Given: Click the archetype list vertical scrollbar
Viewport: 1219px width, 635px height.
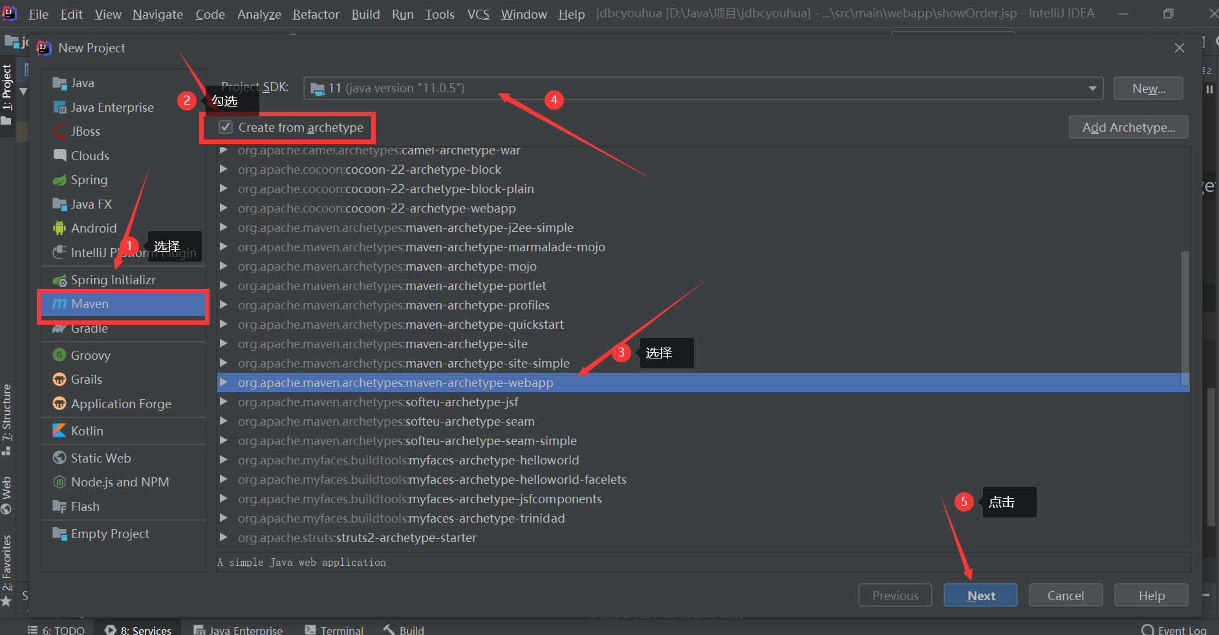Looking at the screenshot, I should [1185, 318].
